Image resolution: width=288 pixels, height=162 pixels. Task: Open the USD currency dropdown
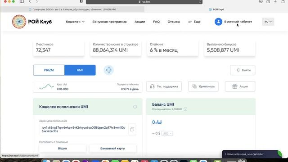point(167,134)
